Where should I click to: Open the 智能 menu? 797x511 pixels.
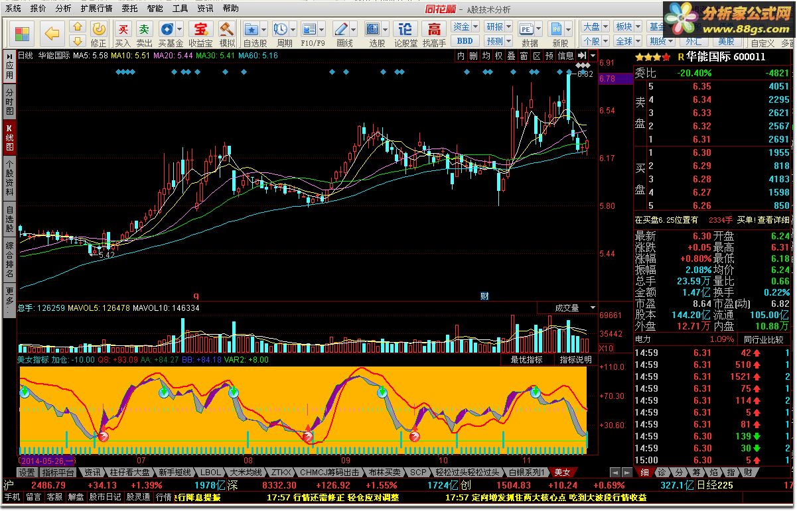155,9
